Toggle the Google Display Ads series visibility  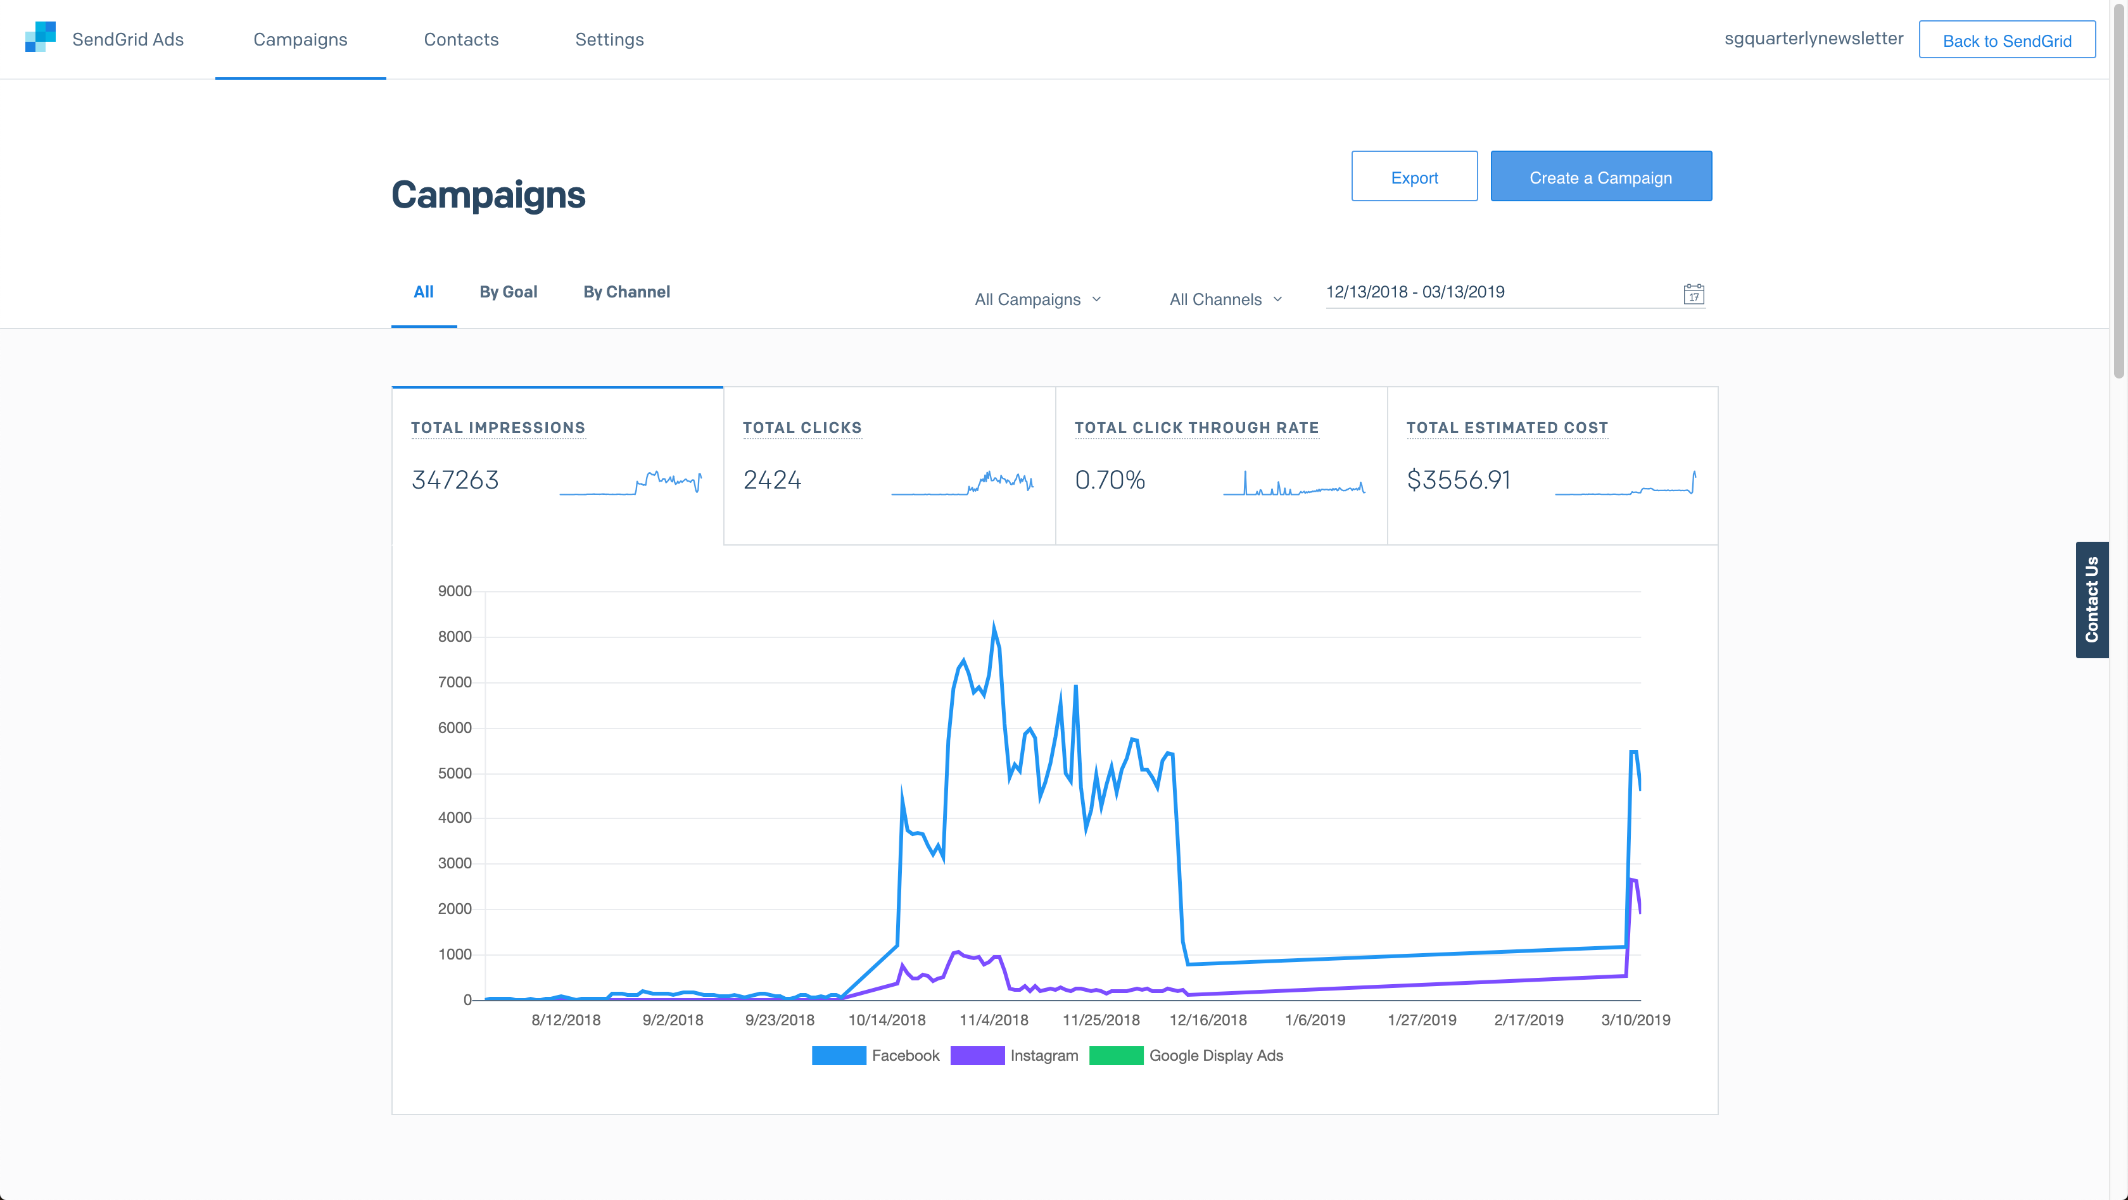(1215, 1054)
